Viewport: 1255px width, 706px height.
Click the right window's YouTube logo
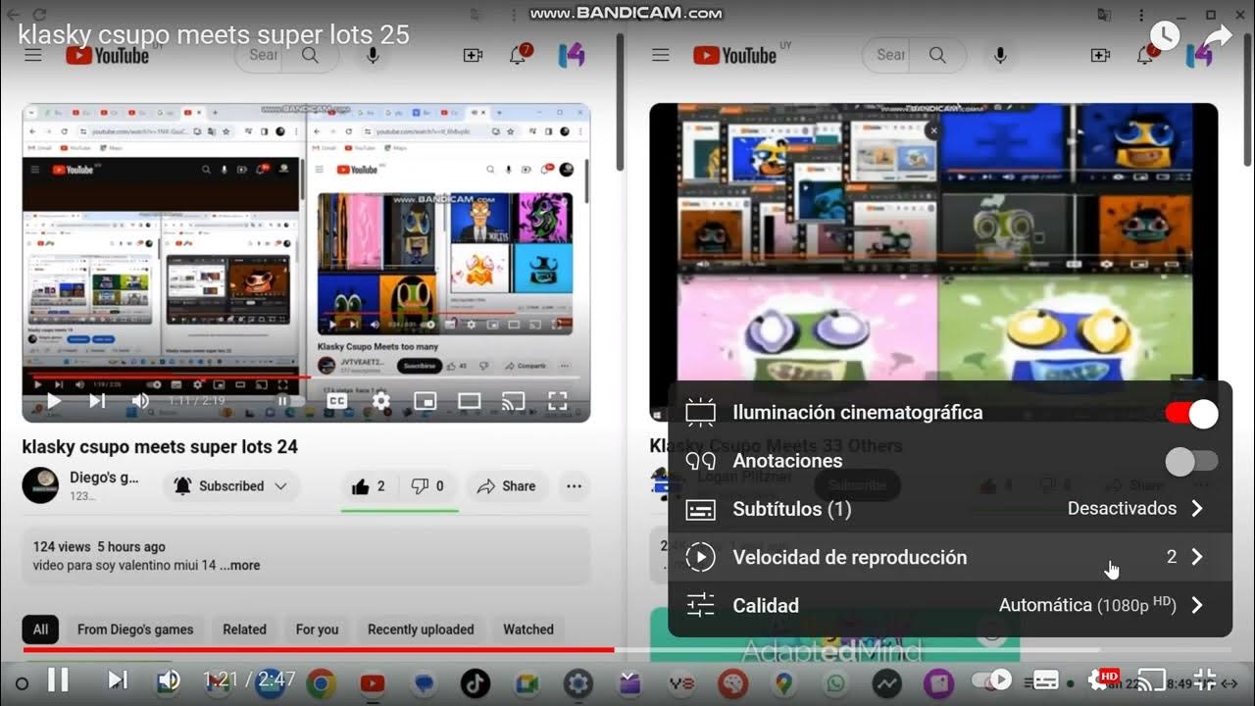pos(734,56)
